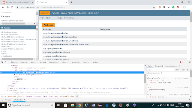
Task: Open the magnifier search extension icon
Action: [x=164, y=7]
